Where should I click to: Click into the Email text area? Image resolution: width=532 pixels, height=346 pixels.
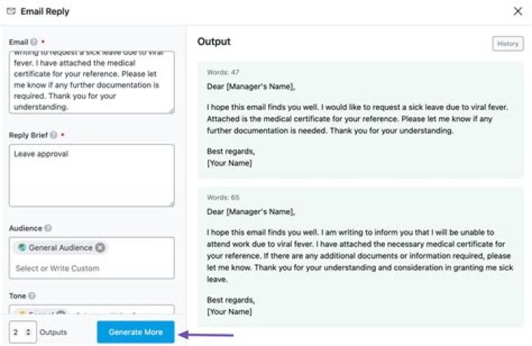tap(92, 83)
